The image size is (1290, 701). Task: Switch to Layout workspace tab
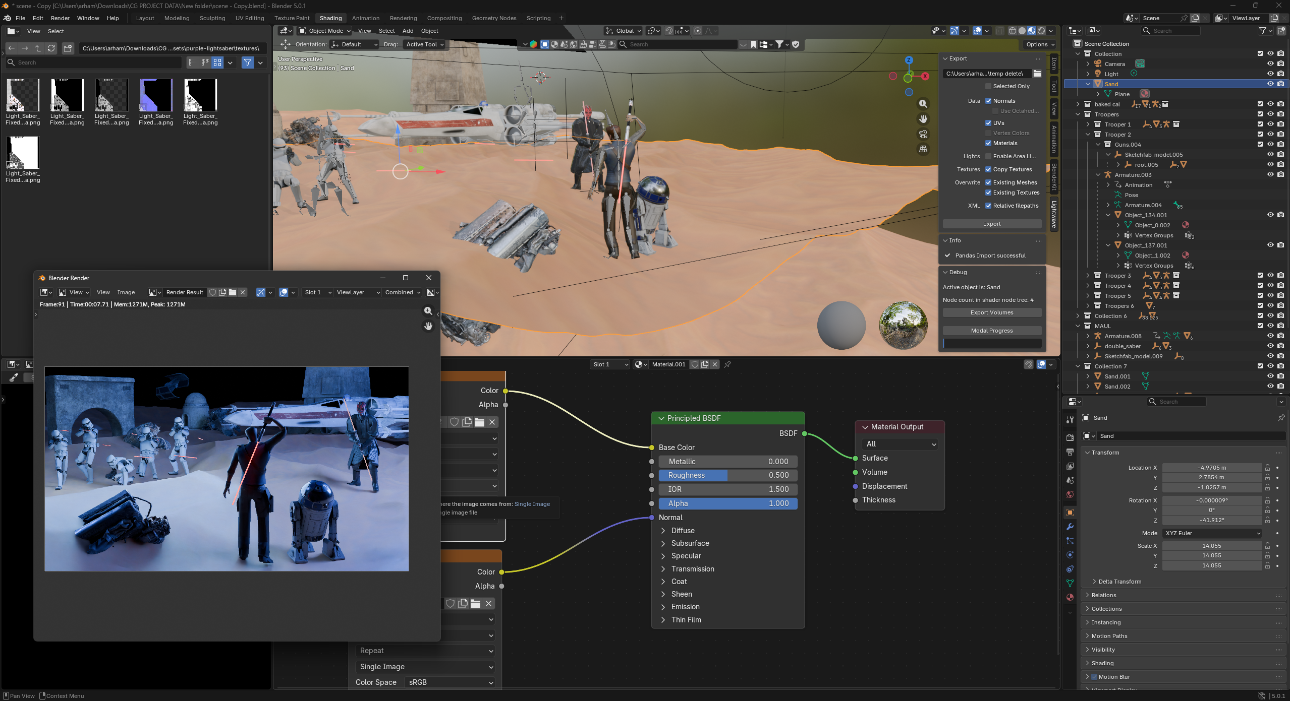[x=145, y=18]
